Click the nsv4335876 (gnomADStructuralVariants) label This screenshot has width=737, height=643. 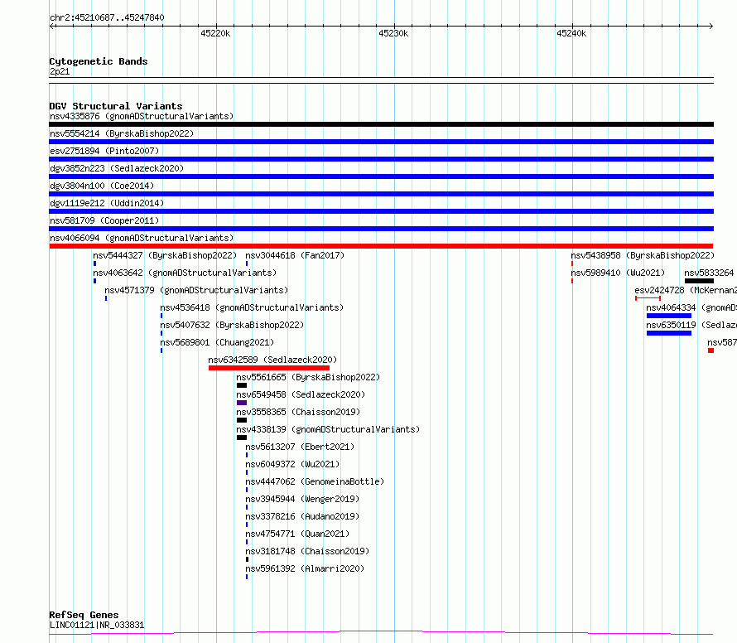coord(142,116)
